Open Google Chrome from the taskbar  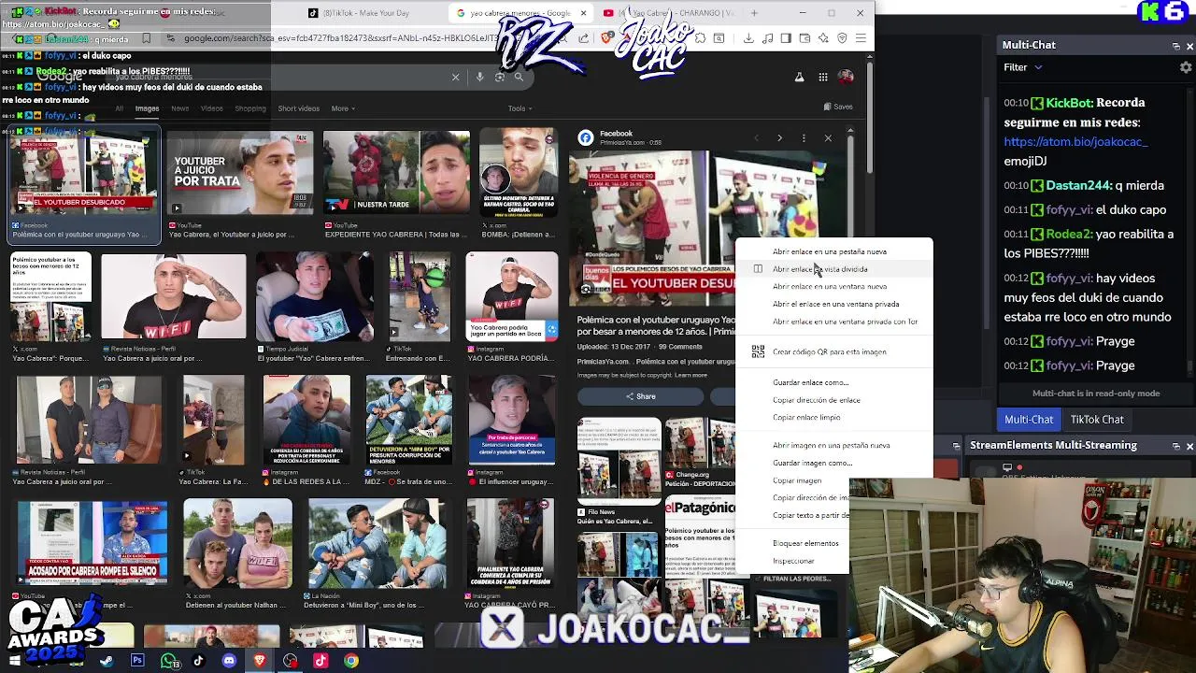[x=351, y=661]
